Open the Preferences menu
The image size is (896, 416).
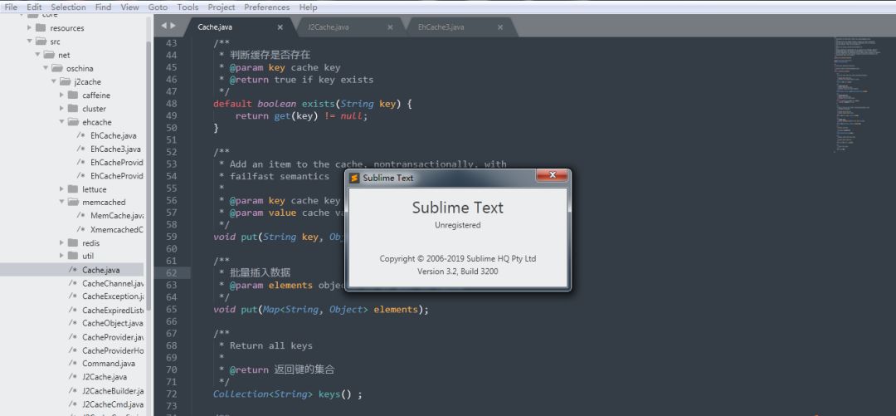coord(266,7)
